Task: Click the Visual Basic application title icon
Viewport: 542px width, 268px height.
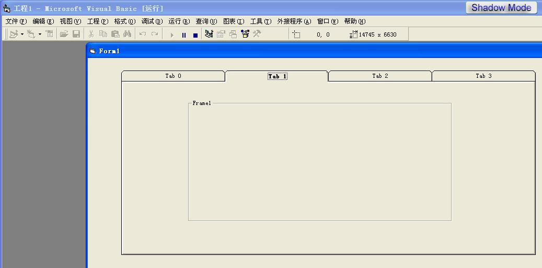Action: coord(7,8)
